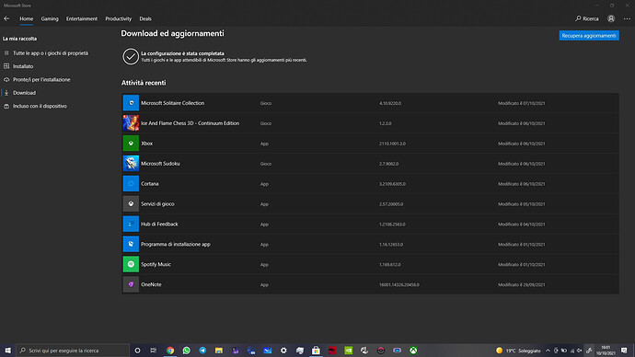Open the three-dot more options menu
This screenshot has width=635, height=357.
[627, 18]
